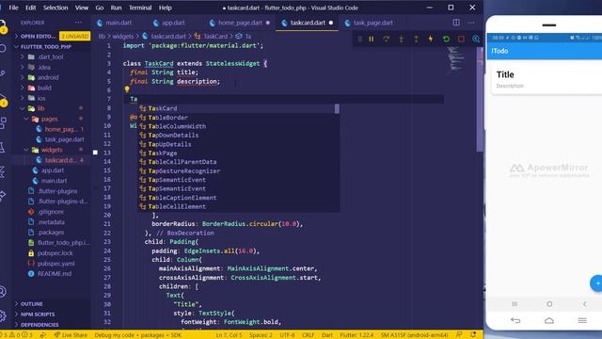Open the Terminal menu
Screen dimensions: 602x339
pos(140,8)
